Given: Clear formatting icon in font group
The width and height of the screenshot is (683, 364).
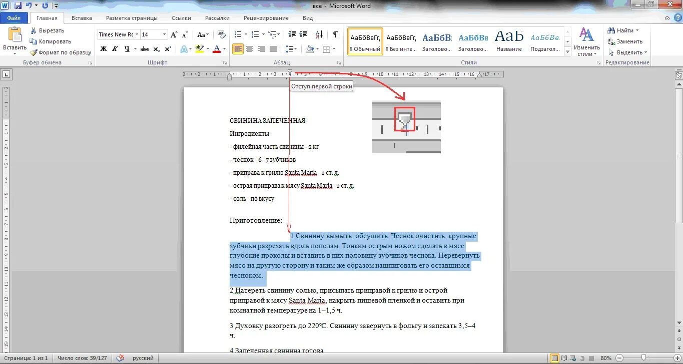Looking at the screenshot, I should [x=221, y=34].
